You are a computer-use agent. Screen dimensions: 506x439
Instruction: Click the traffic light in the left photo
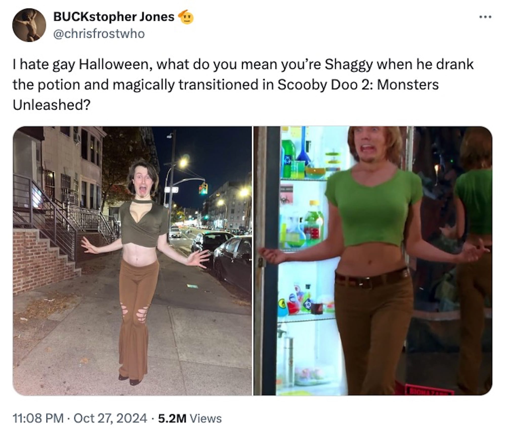(x=203, y=188)
